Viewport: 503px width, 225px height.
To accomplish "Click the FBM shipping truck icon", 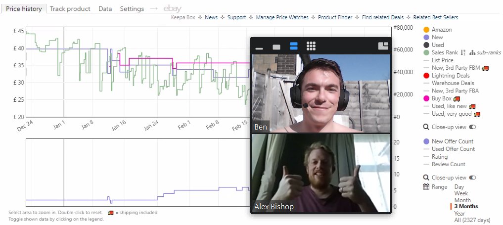I will pos(485,68).
